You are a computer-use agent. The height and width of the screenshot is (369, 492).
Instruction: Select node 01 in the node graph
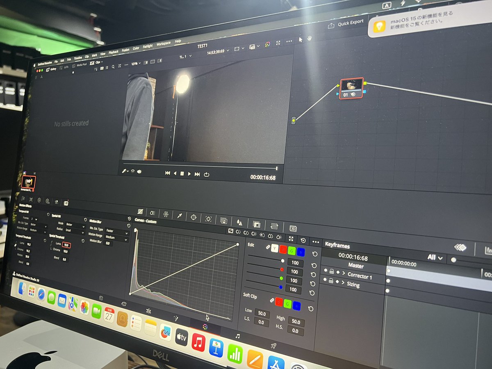[352, 88]
